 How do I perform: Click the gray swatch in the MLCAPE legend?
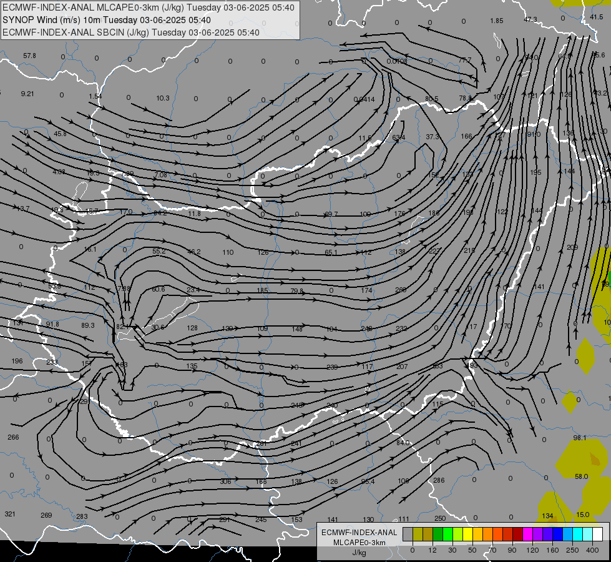click(408, 534)
